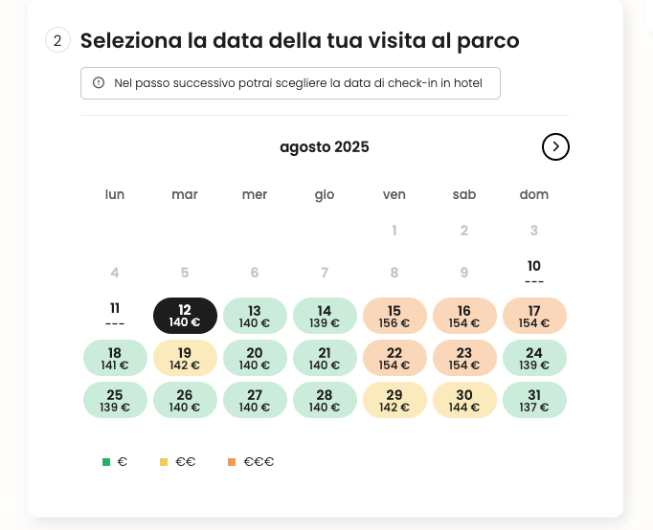Go to next month with arrow button
This screenshot has width=653, height=530.
coord(555,147)
